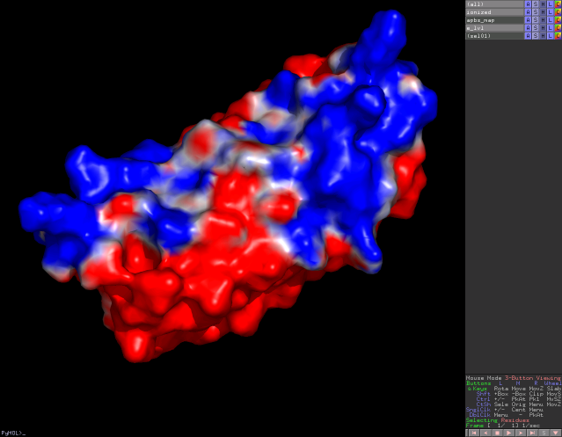Step forward one frame
The height and width of the screenshot is (437, 562).
[x=521, y=433]
